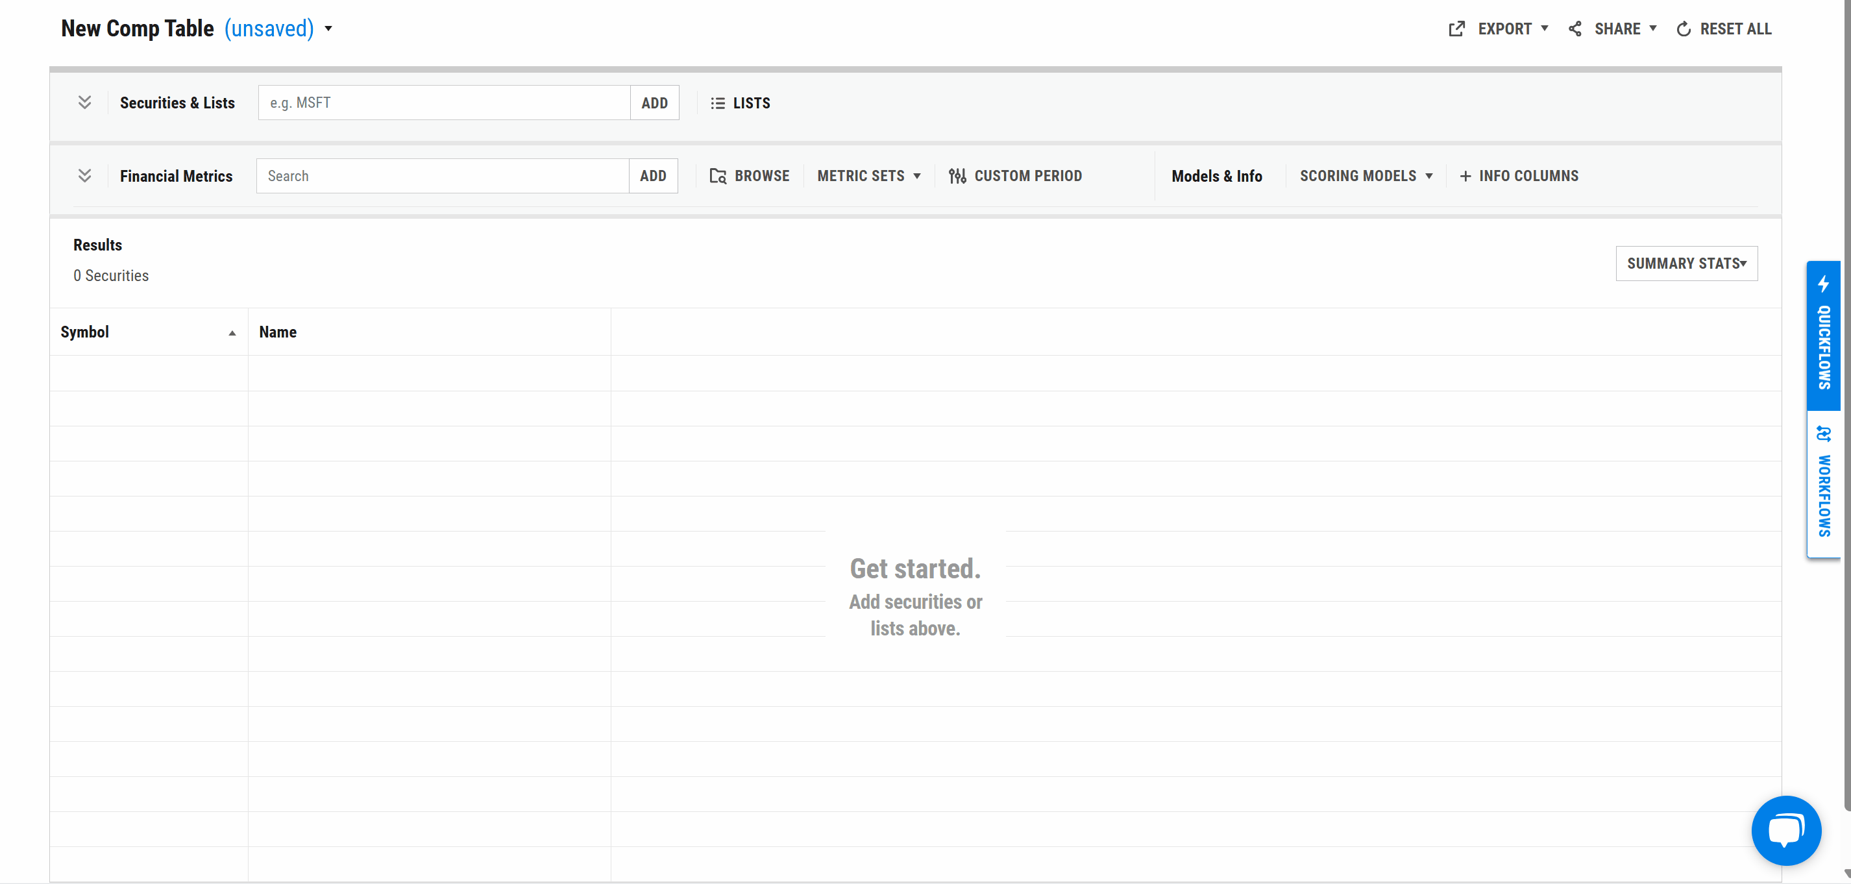Image resolution: width=1851 pixels, height=884 pixels.
Task: Open the Summary Stats dropdown
Action: click(x=1686, y=264)
